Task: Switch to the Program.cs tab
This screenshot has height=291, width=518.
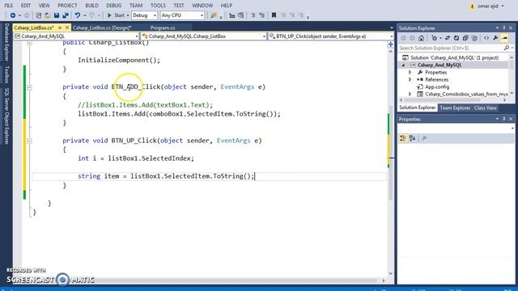Action: tap(162, 27)
